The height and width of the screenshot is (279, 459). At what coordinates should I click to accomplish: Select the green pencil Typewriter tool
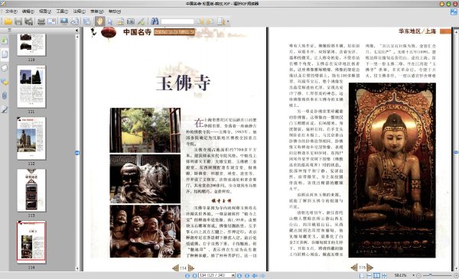coord(141,21)
